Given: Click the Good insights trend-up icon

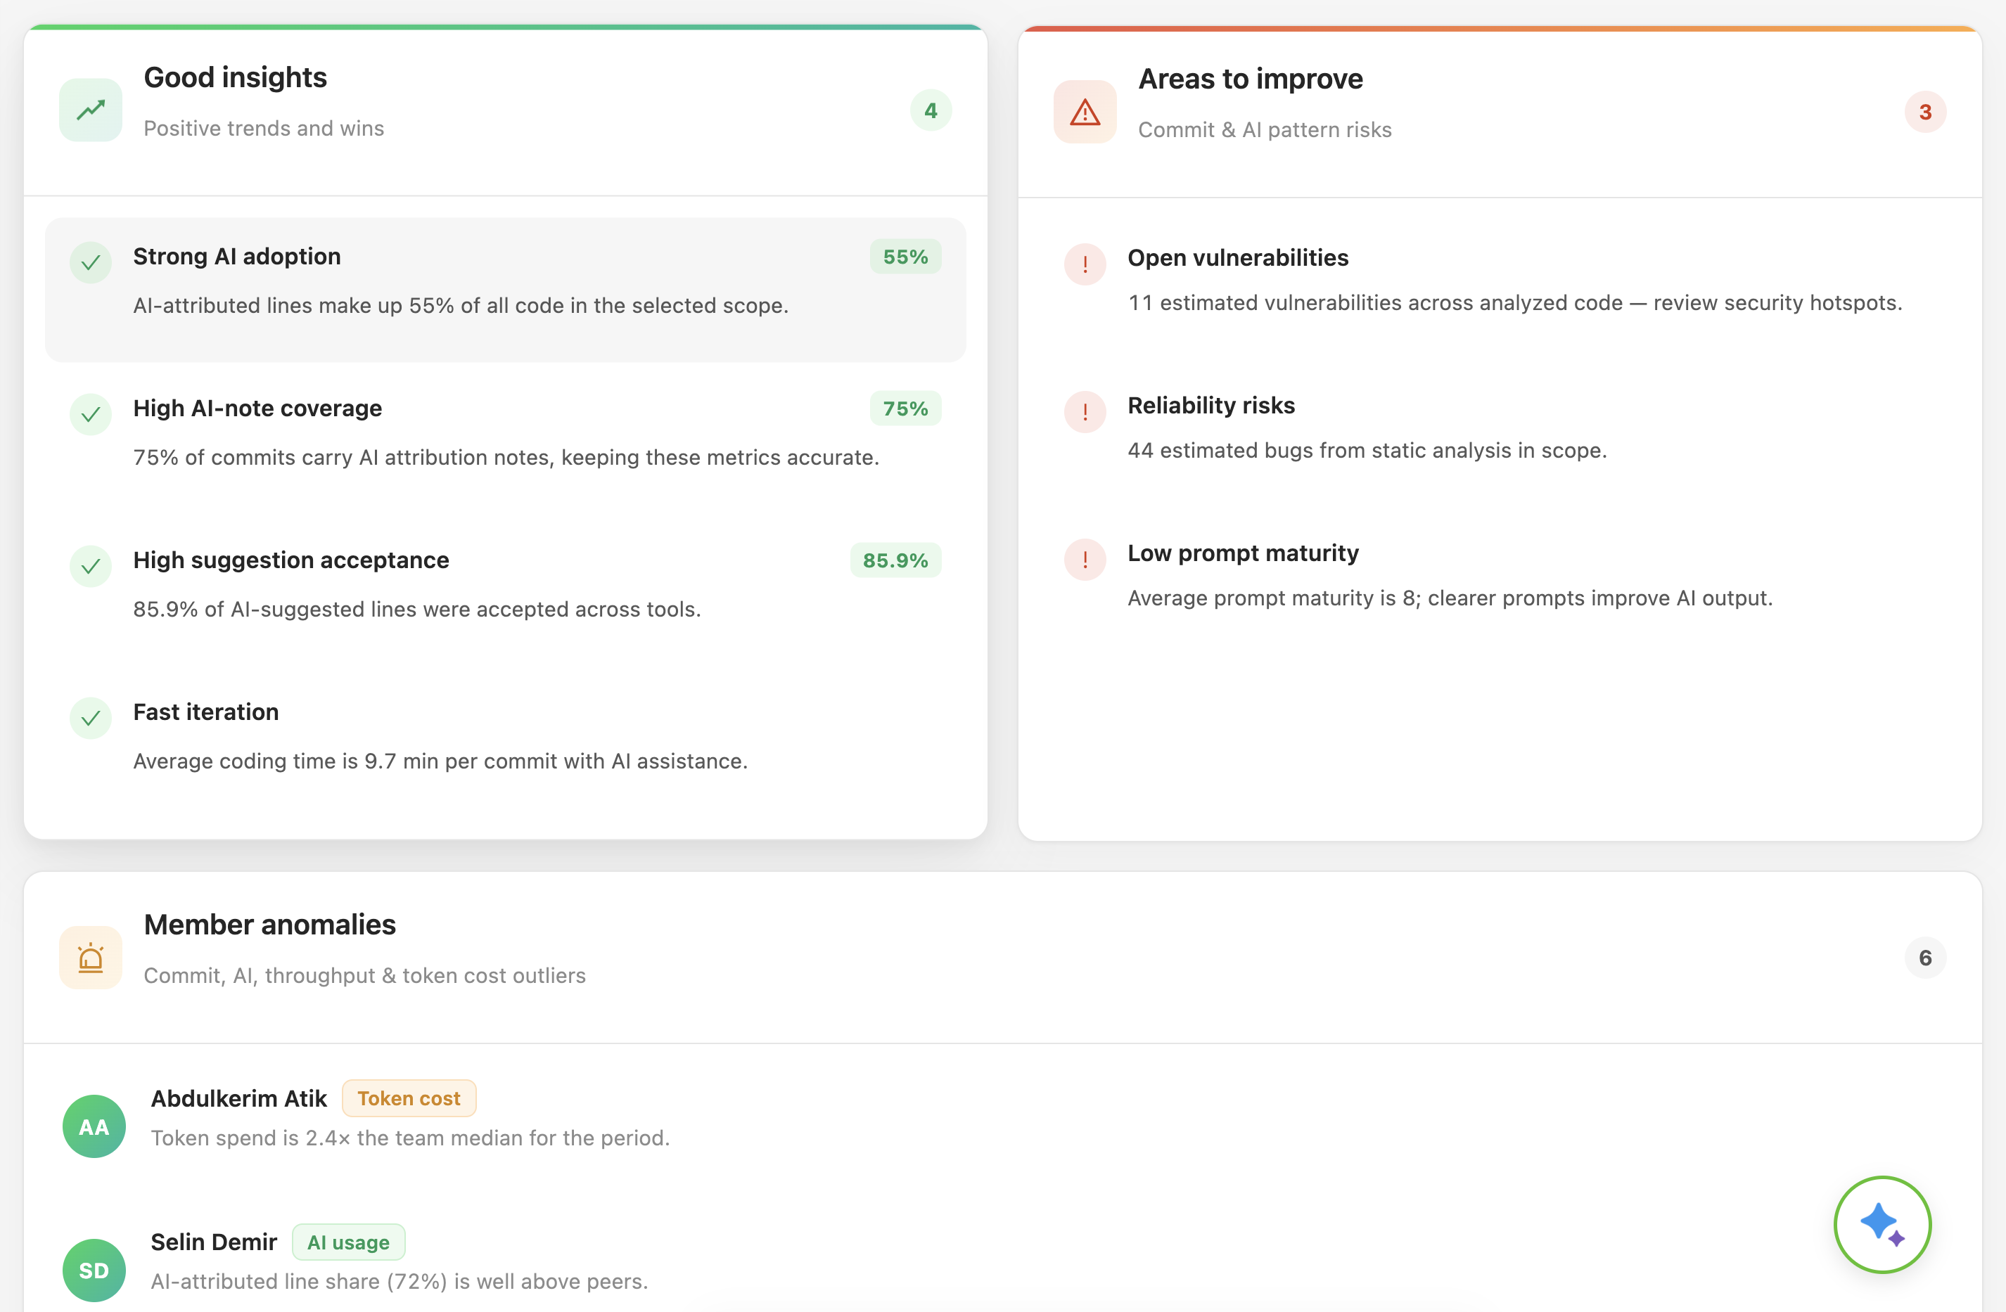Looking at the screenshot, I should [91, 110].
